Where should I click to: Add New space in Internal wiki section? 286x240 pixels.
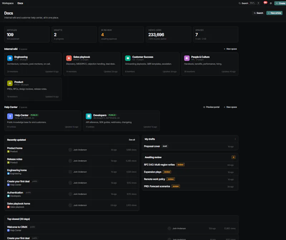point(230,49)
